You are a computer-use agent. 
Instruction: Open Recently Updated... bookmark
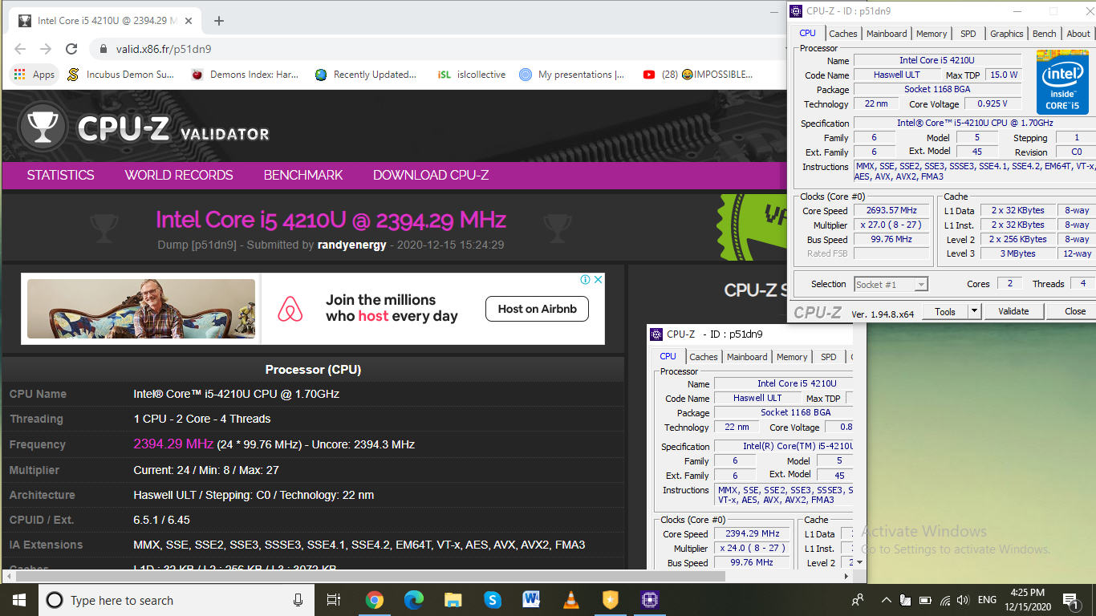click(x=366, y=75)
